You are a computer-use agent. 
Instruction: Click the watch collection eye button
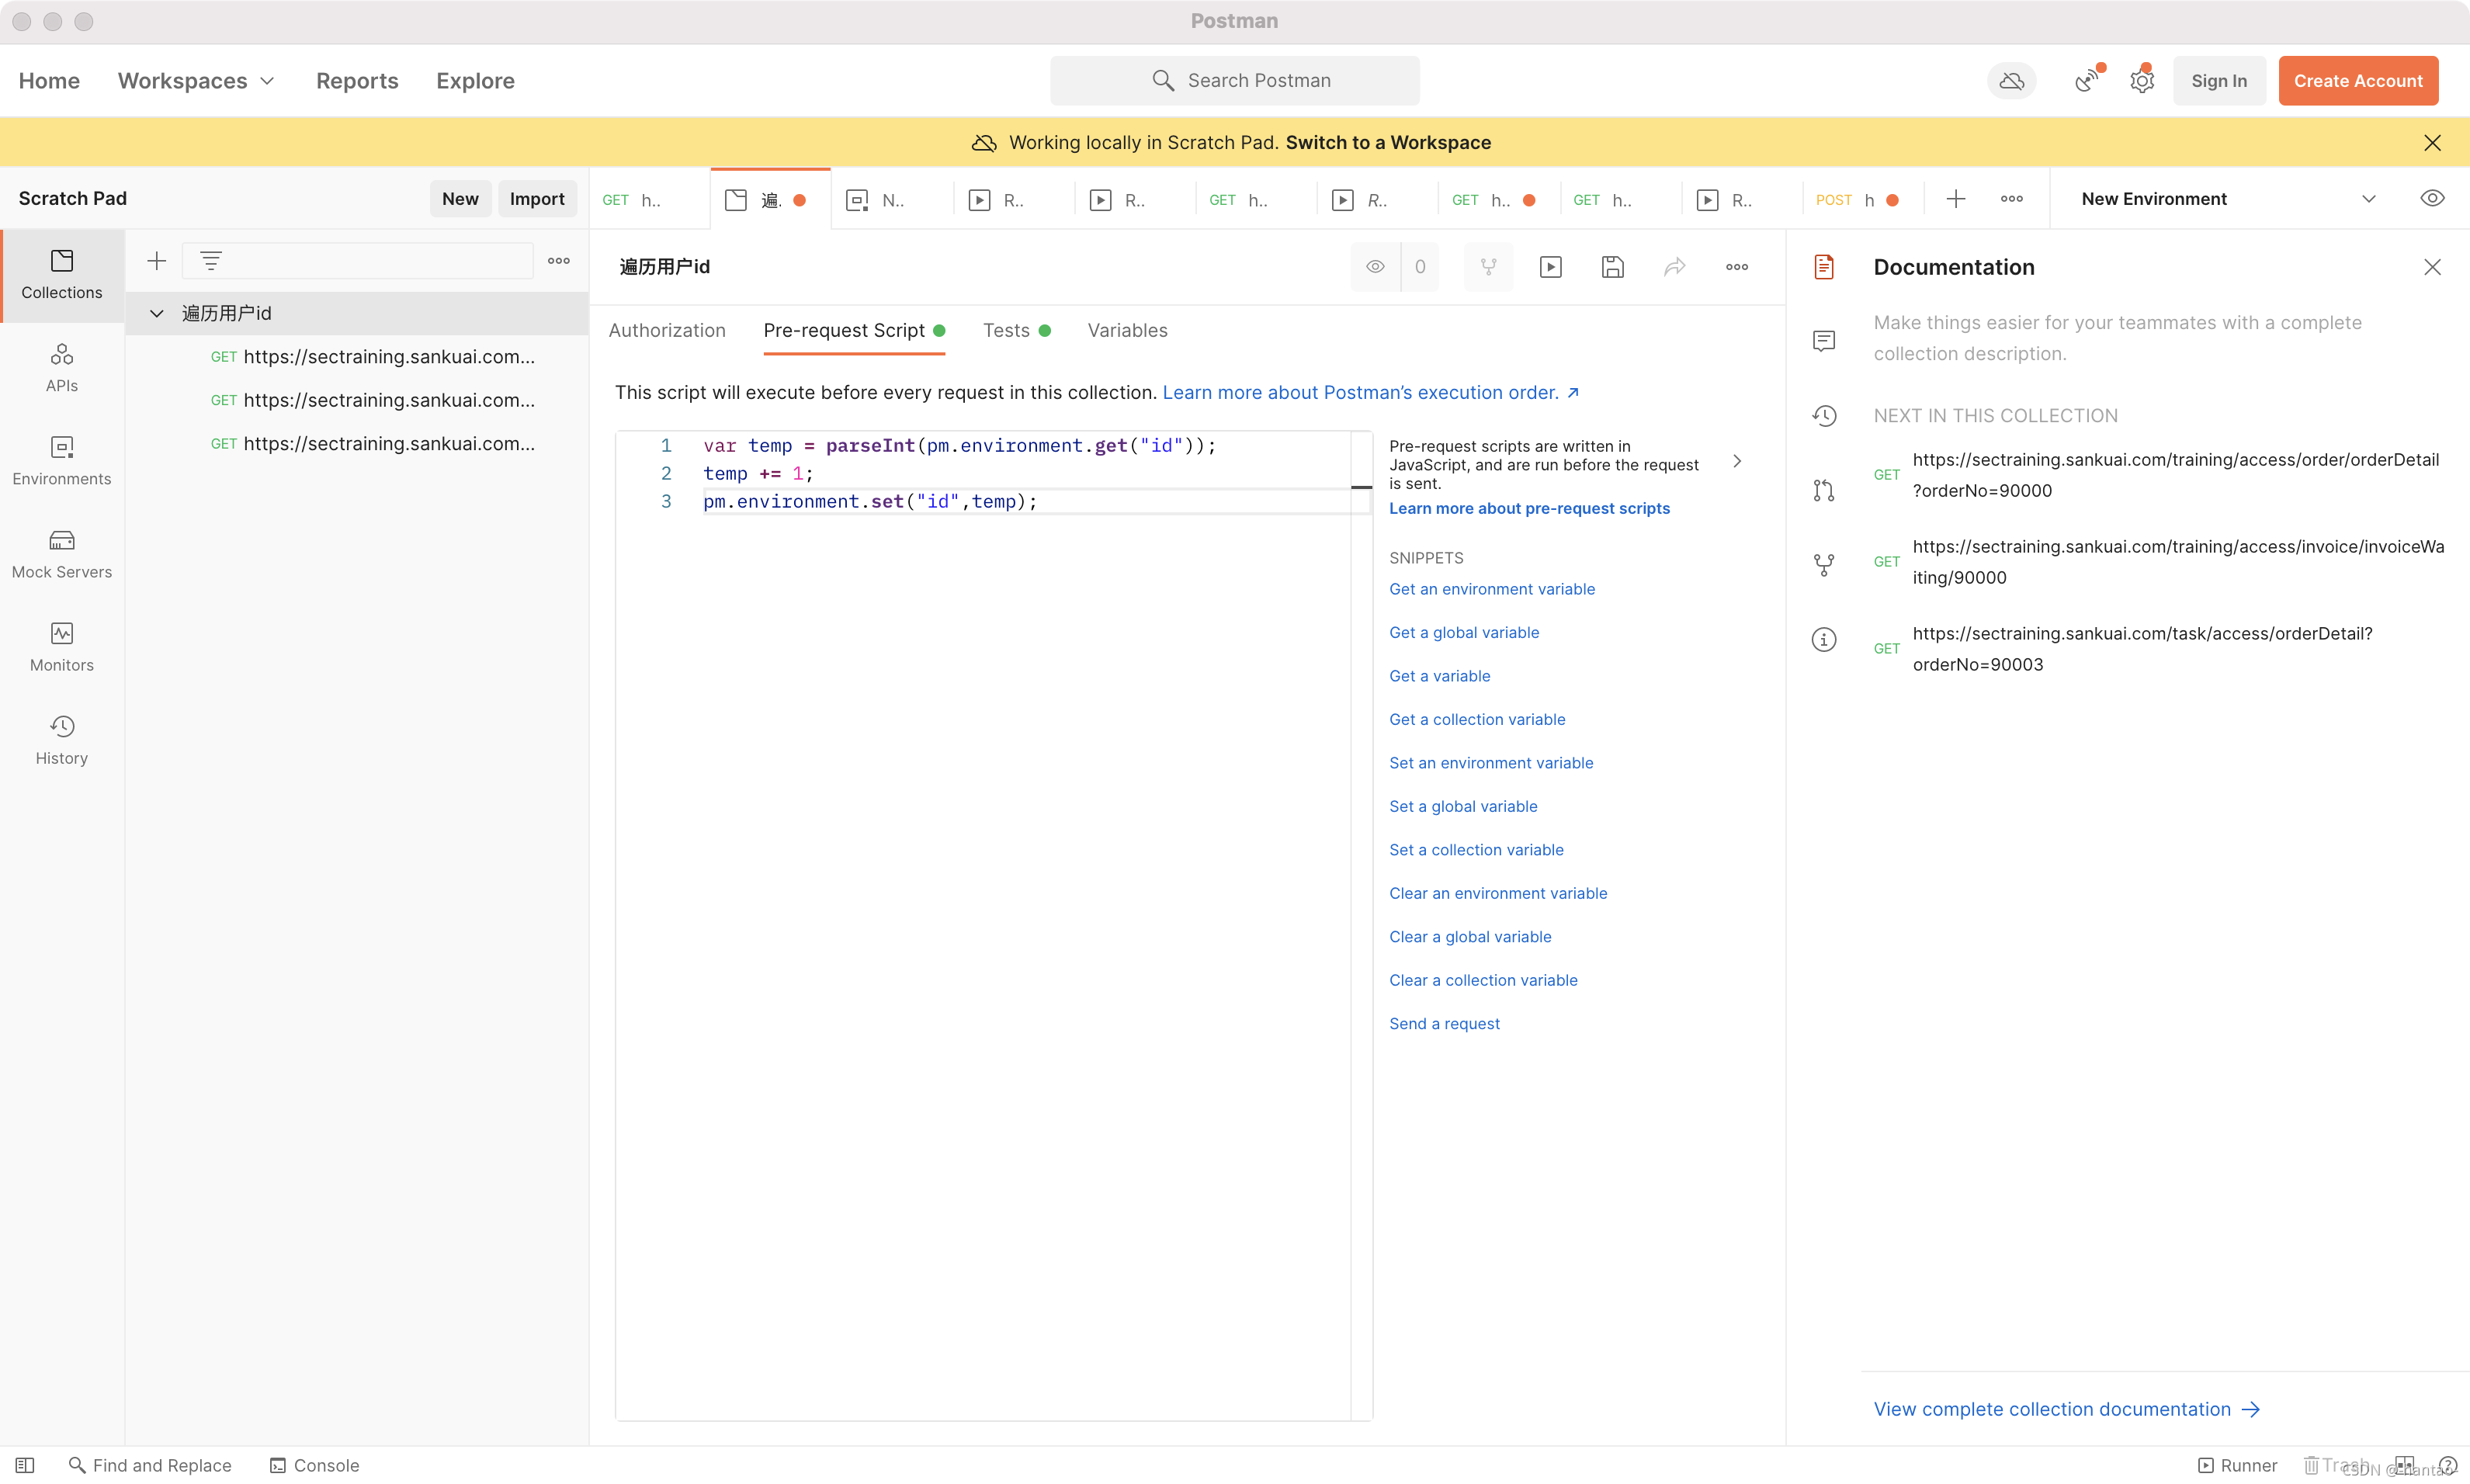pyautogui.click(x=1376, y=267)
